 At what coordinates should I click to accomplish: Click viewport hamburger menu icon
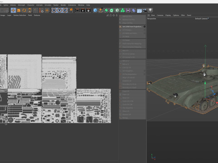tap(149, 15)
